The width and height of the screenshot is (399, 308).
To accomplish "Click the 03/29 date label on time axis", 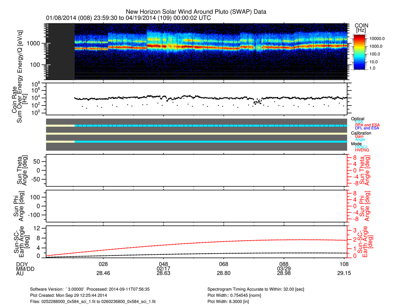I will point(284,270).
